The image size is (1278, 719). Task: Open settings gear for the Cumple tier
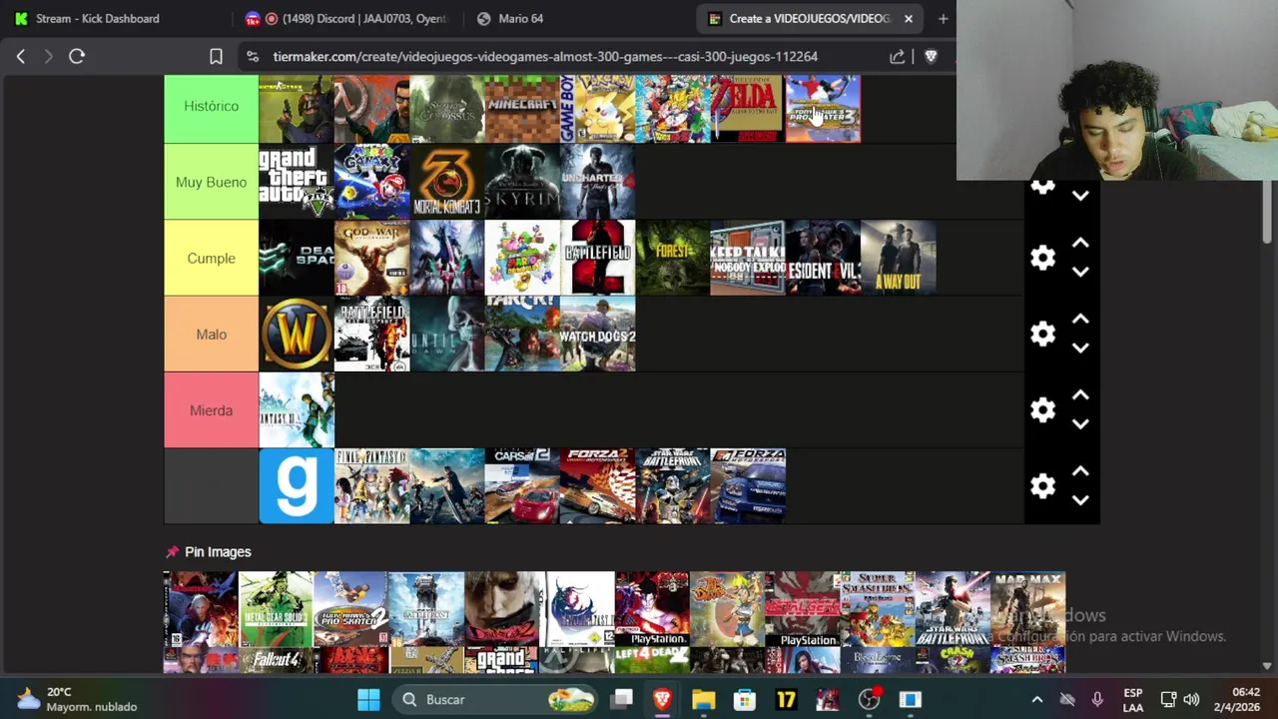(x=1042, y=258)
